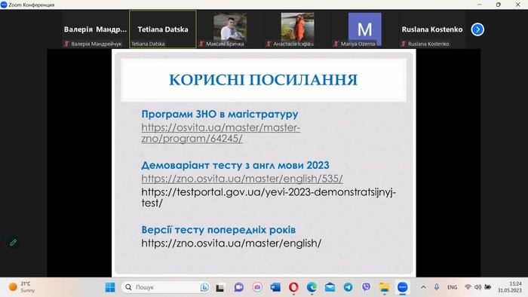Show next participants with the blue arrow

477,29
